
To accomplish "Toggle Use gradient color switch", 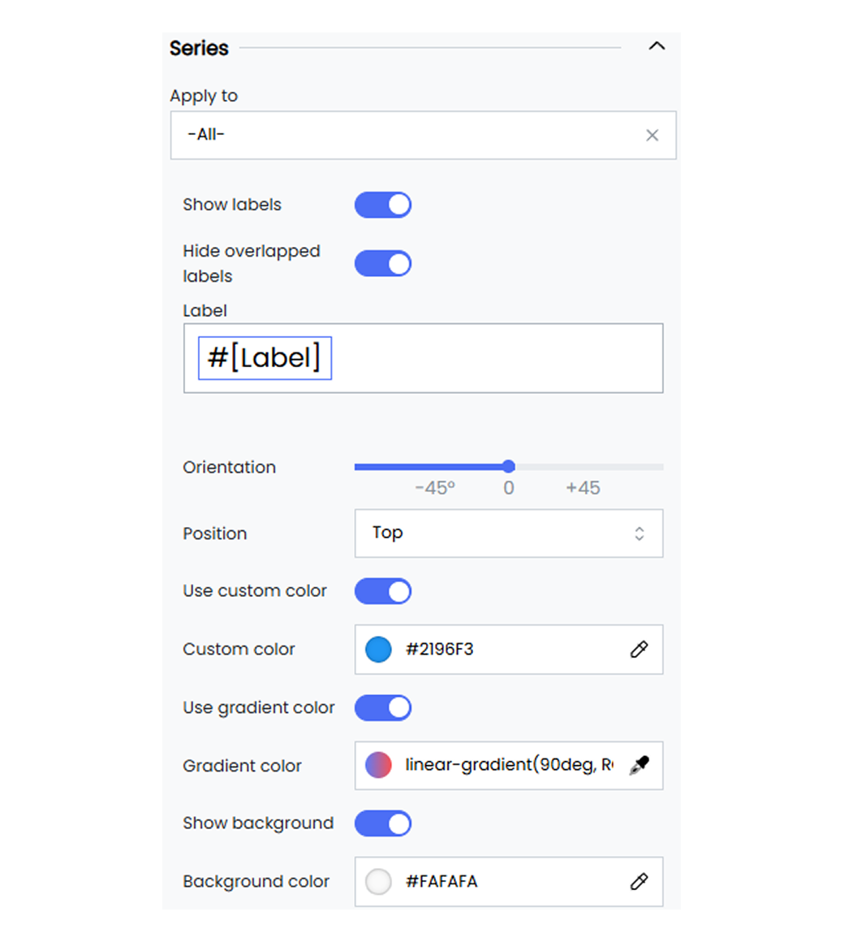I will pos(383,707).
